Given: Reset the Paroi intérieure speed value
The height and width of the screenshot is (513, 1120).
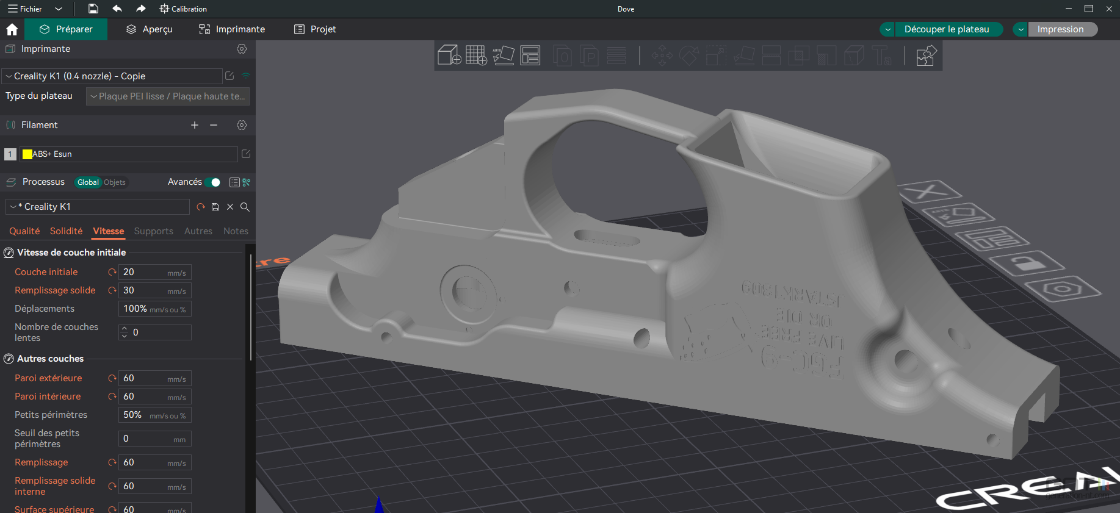Looking at the screenshot, I should point(112,396).
